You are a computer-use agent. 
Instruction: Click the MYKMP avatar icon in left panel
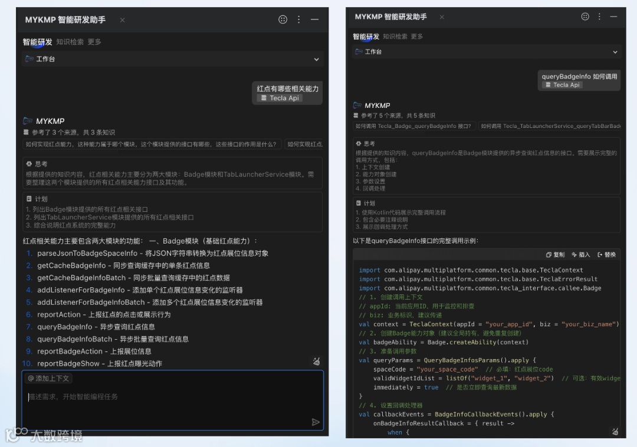click(x=28, y=121)
